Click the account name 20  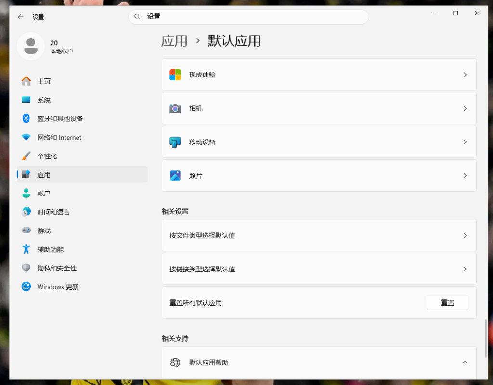click(54, 43)
